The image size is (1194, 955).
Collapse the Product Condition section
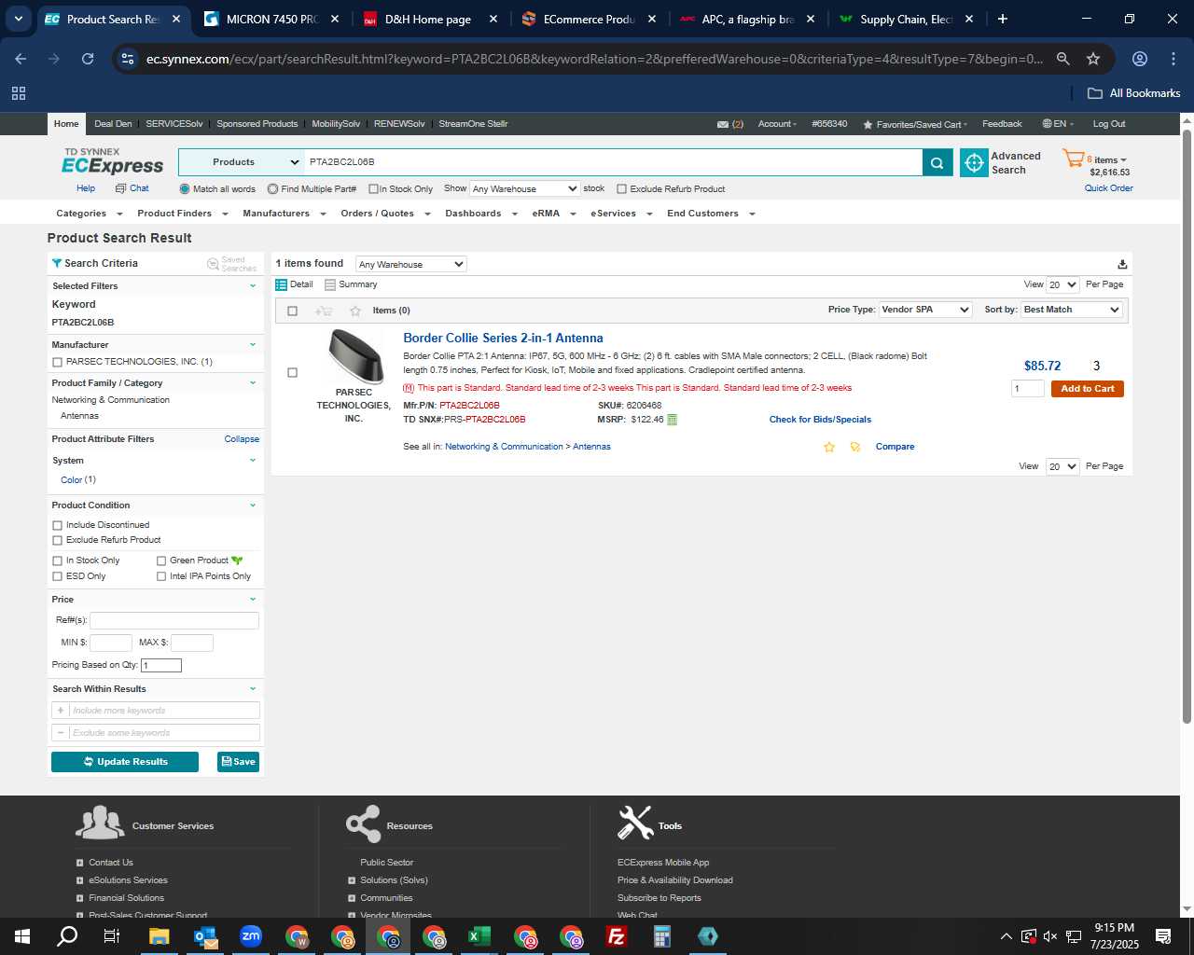[253, 505]
